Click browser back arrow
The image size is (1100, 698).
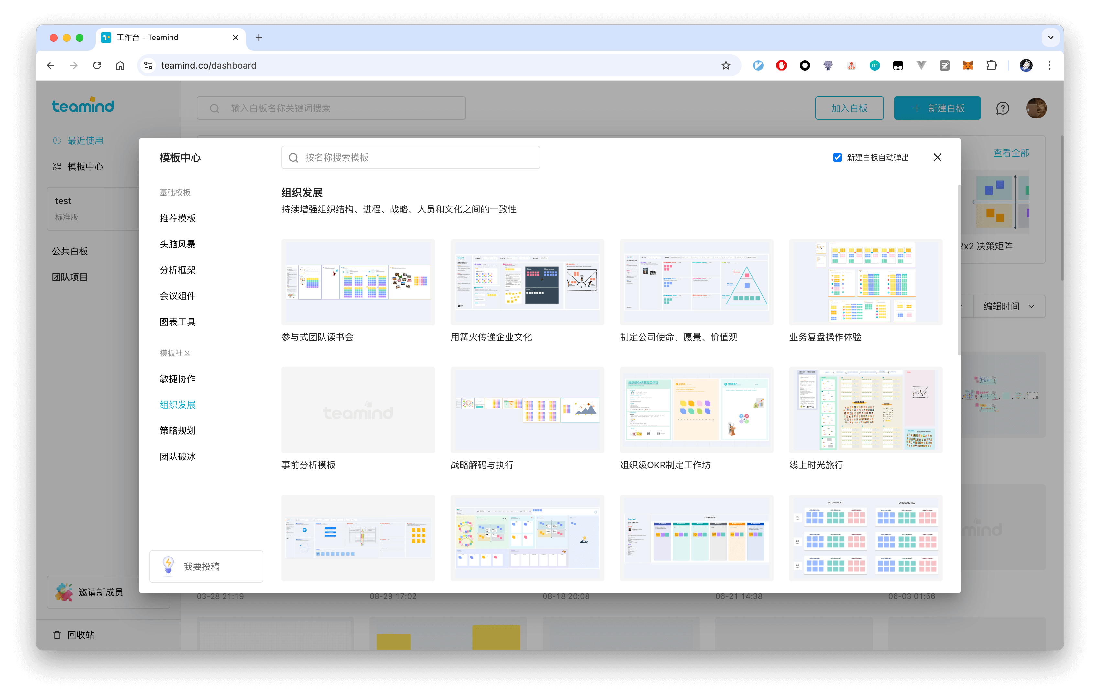tap(51, 65)
